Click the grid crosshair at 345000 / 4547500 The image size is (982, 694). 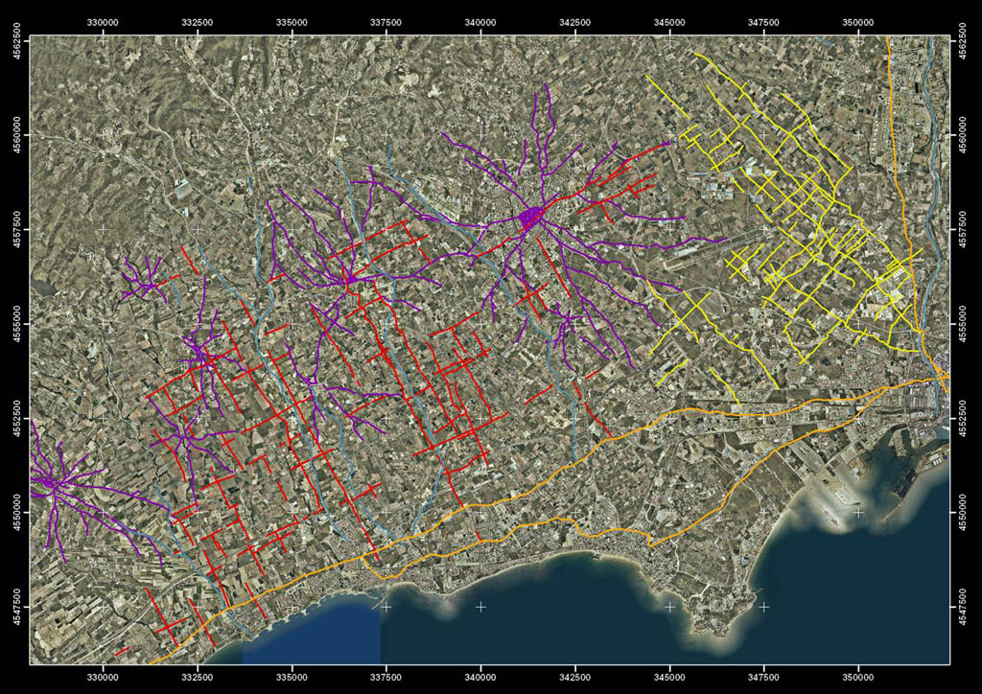tap(669, 607)
